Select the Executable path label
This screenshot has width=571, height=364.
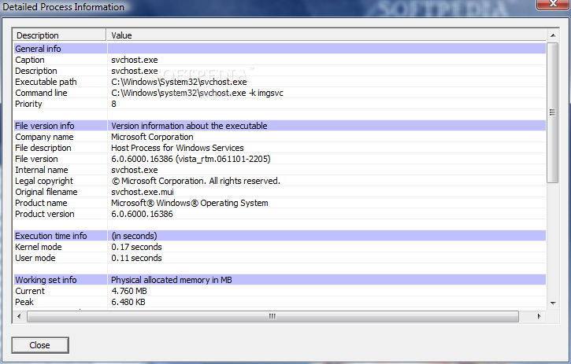(46, 82)
